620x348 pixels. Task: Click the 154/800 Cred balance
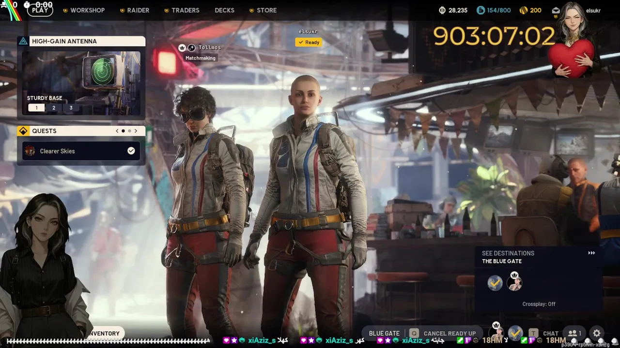click(x=499, y=10)
